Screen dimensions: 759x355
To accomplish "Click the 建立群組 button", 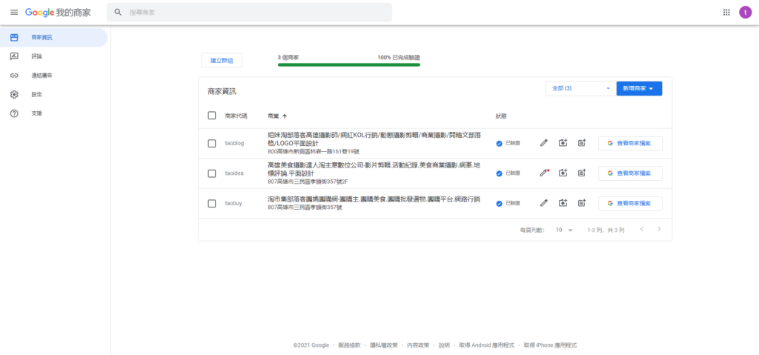I will pyautogui.click(x=221, y=60).
